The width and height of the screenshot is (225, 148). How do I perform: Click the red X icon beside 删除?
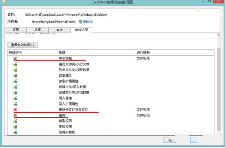coord(15,115)
